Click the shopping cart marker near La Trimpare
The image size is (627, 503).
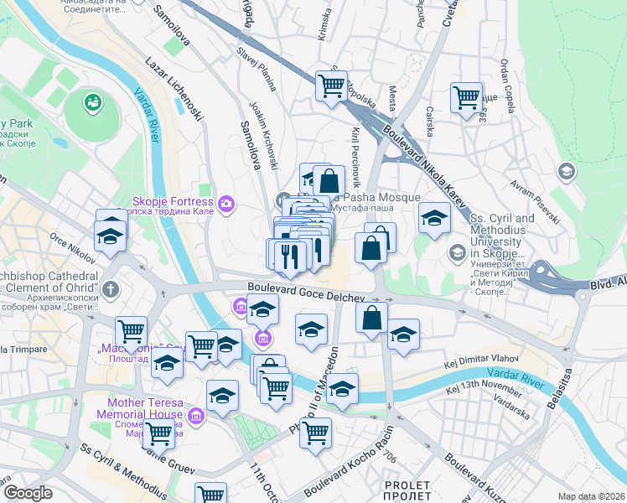point(131,334)
